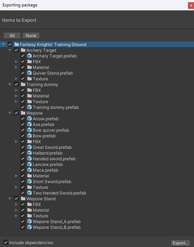Click the Export... button
194x247 pixels.
[180, 243]
